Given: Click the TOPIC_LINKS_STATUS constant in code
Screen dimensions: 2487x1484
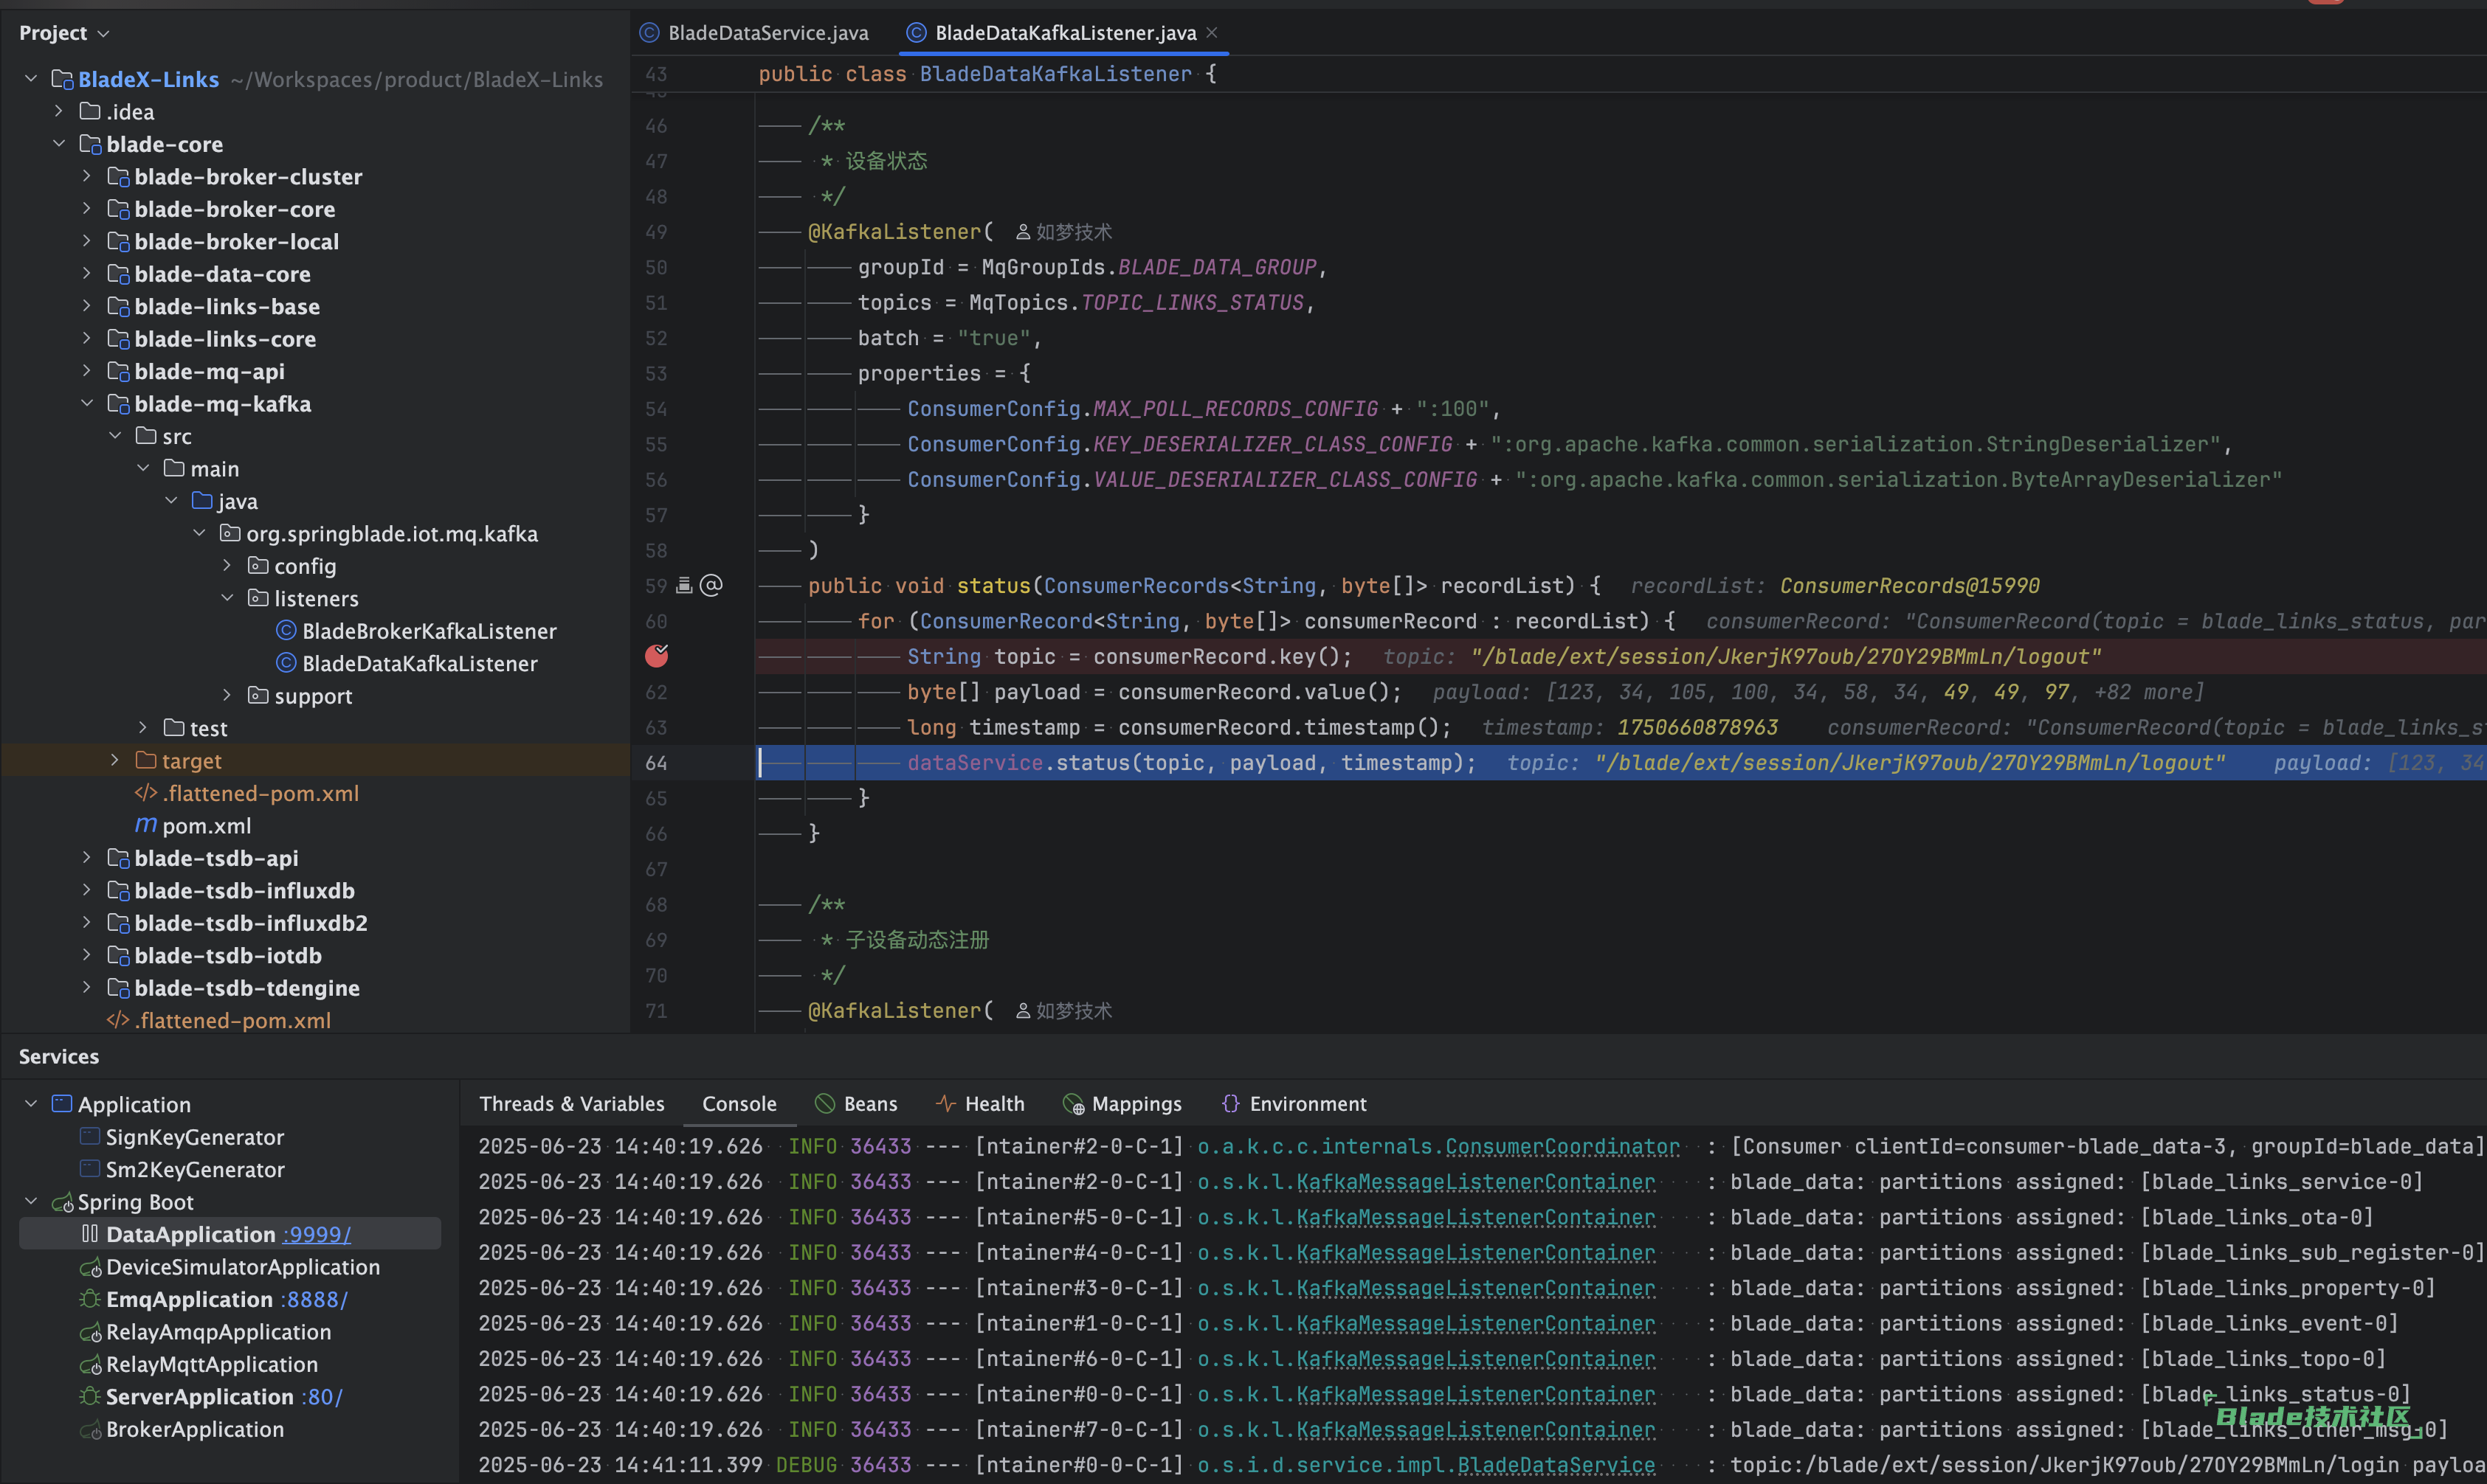Looking at the screenshot, I should [1193, 302].
